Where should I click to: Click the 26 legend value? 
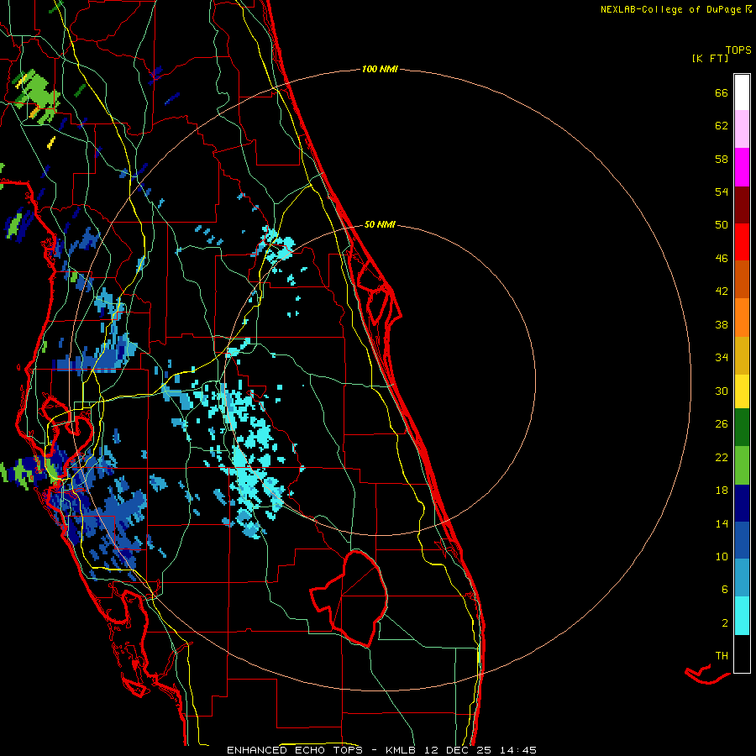(x=722, y=424)
